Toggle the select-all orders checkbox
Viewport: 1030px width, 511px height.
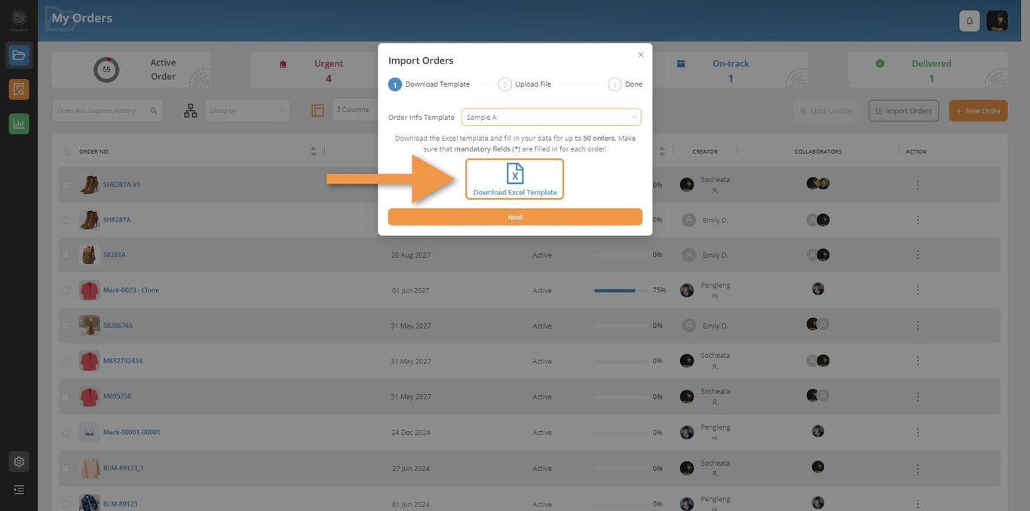point(66,151)
